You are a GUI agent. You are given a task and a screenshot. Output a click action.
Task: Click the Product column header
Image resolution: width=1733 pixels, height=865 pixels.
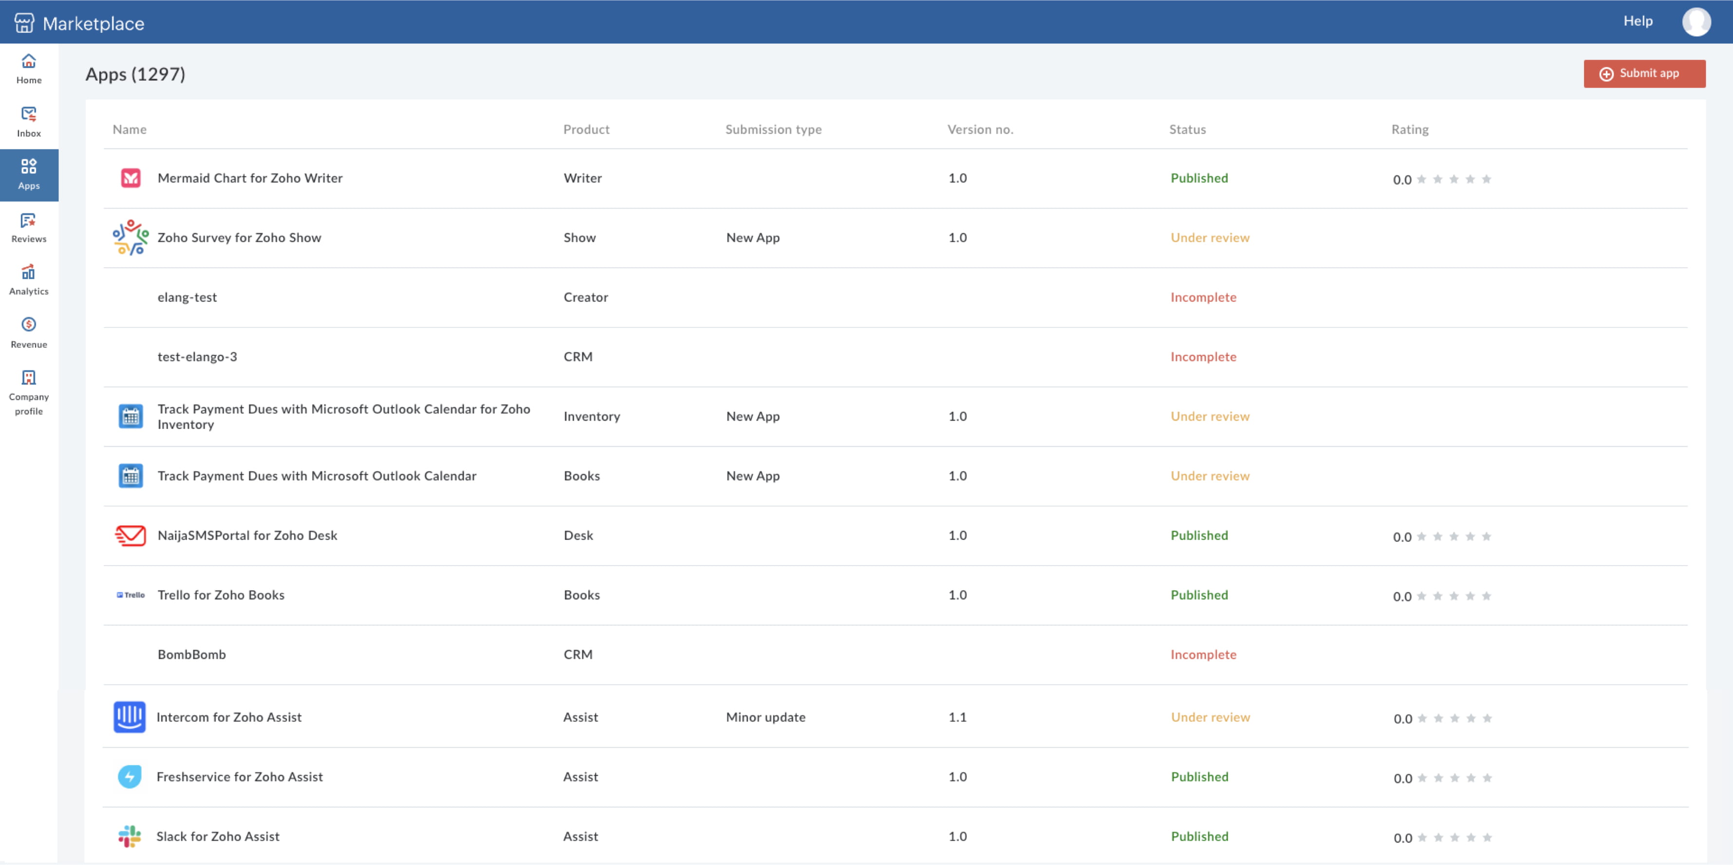click(587, 129)
